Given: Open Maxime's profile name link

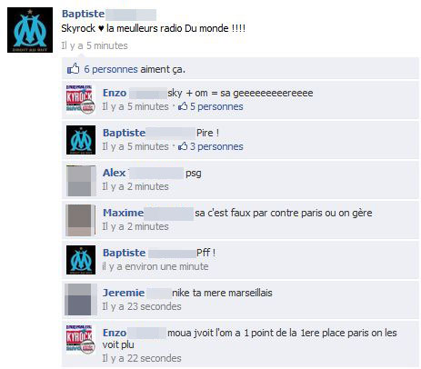Looking at the screenshot, I should coord(123,213).
